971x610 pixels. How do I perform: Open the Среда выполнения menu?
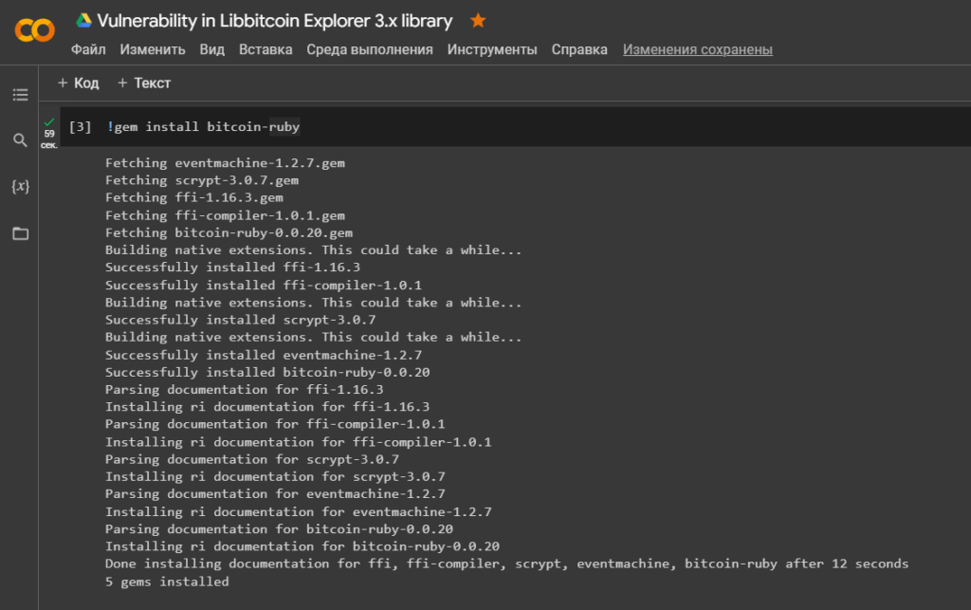(370, 49)
